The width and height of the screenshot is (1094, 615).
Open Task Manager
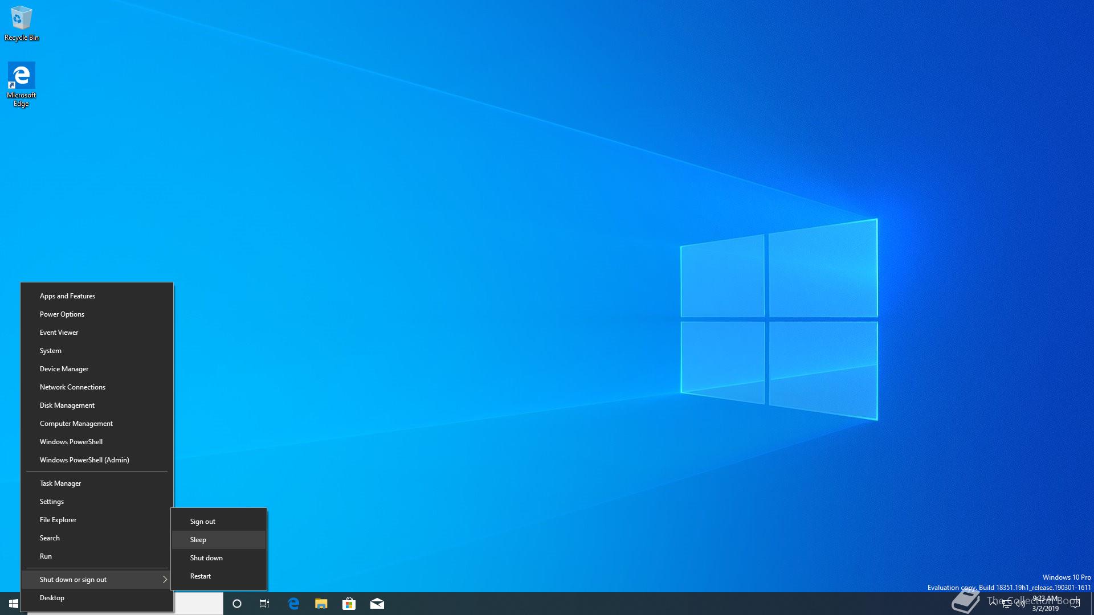point(97,483)
